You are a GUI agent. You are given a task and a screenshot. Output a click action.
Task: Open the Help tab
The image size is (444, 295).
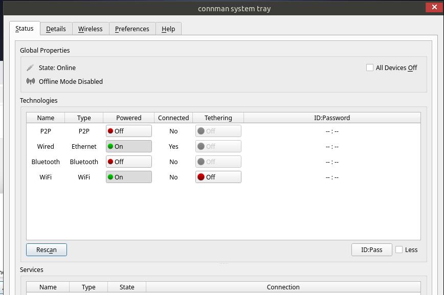coord(168,29)
